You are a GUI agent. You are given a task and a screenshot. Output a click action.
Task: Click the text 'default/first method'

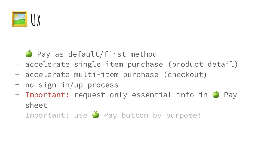[112, 54]
